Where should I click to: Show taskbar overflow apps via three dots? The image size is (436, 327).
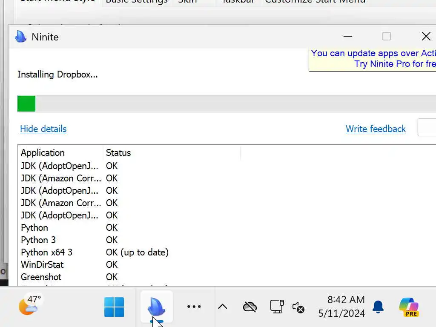194,307
